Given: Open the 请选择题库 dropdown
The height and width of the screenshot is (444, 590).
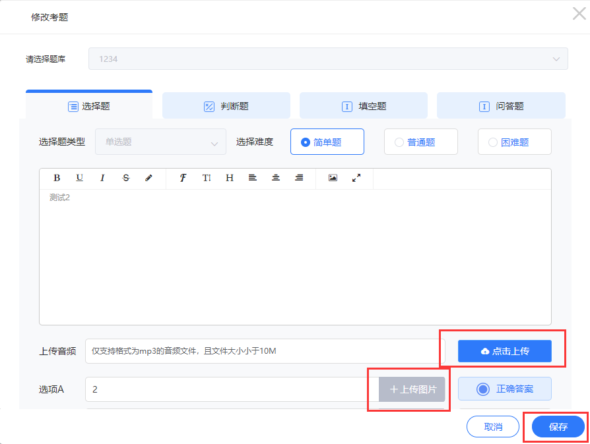Looking at the screenshot, I should point(328,59).
